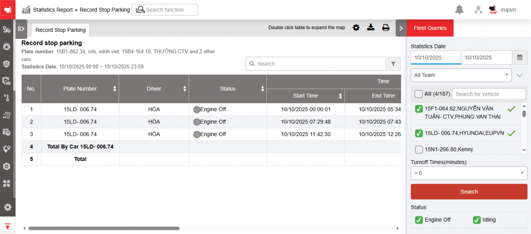This screenshot has width=531, height=234.
Task: Click the Search for vehicle field
Action: (488, 94)
